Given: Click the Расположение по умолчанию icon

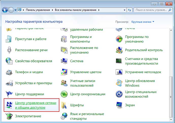Looking at the screenshot, I should pos(64,50).
